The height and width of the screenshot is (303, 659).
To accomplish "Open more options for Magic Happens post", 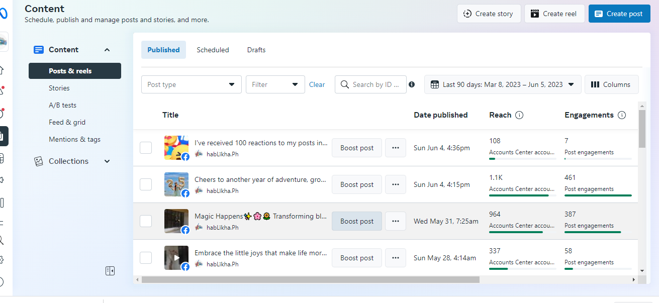I will click(396, 221).
